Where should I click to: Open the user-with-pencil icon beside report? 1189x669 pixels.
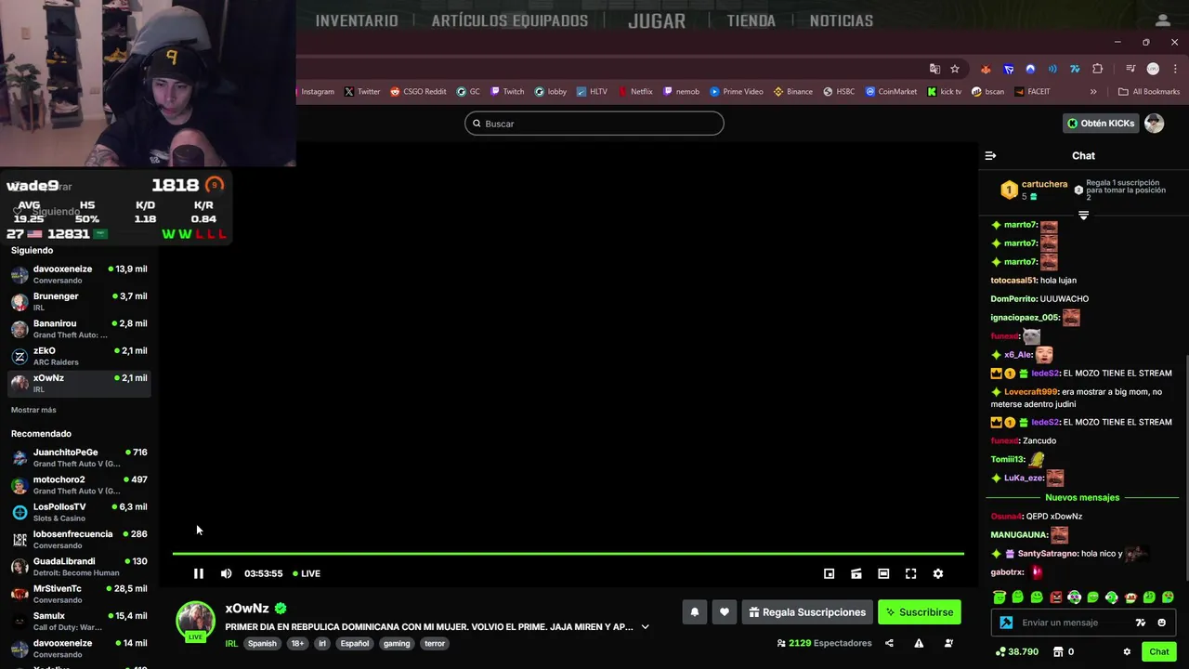pos(948,643)
